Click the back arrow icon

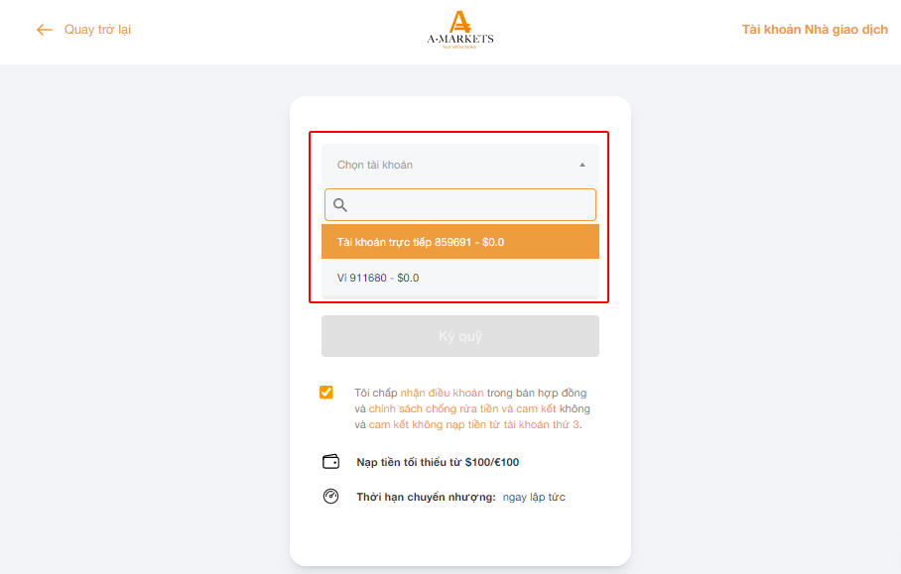point(45,30)
